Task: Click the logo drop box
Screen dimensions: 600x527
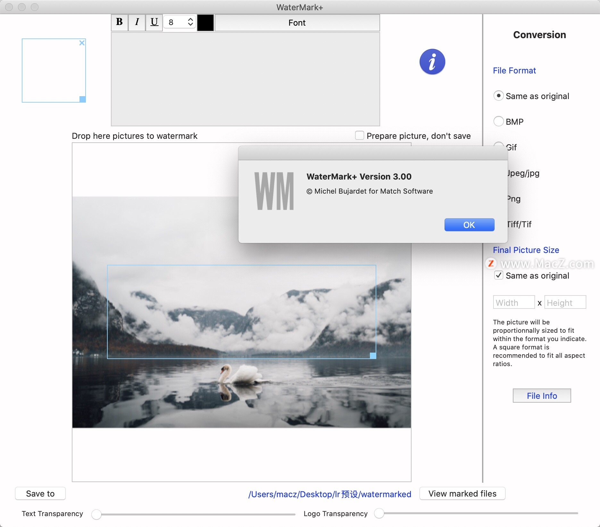Action: point(54,71)
